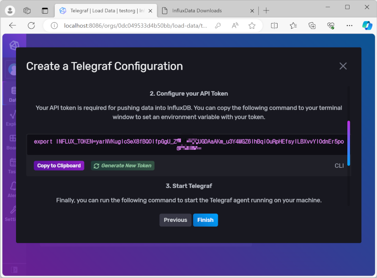The width and height of the screenshot is (377, 278).
Task: Open Browser essentials heart icon
Action: [x=331, y=25]
